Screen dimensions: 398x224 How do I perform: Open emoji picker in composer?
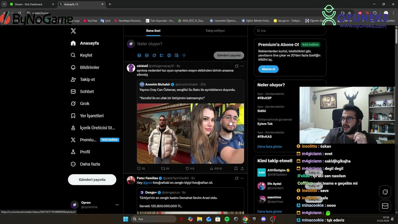pyautogui.click(x=169, y=55)
